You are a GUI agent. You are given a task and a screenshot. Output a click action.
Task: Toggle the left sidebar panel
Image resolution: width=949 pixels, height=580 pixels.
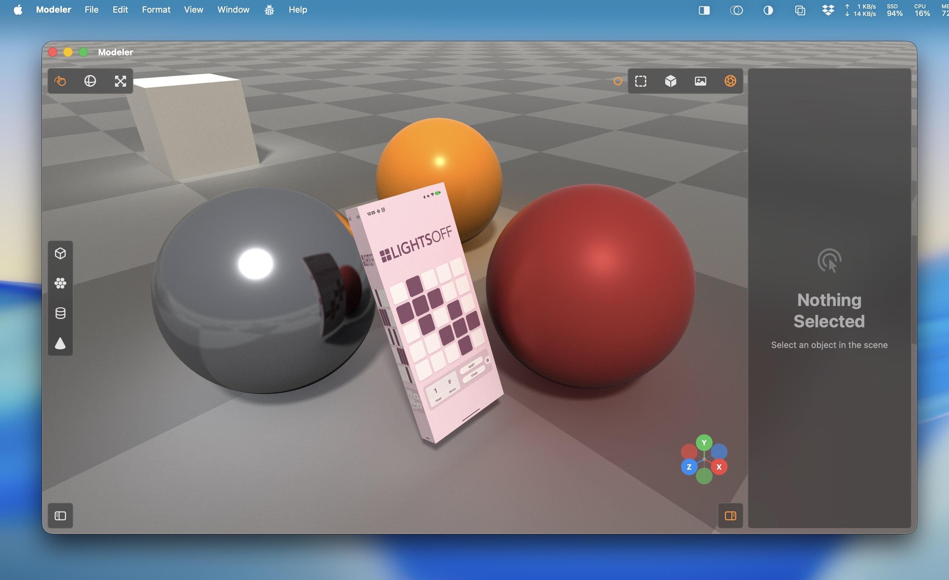tap(60, 516)
